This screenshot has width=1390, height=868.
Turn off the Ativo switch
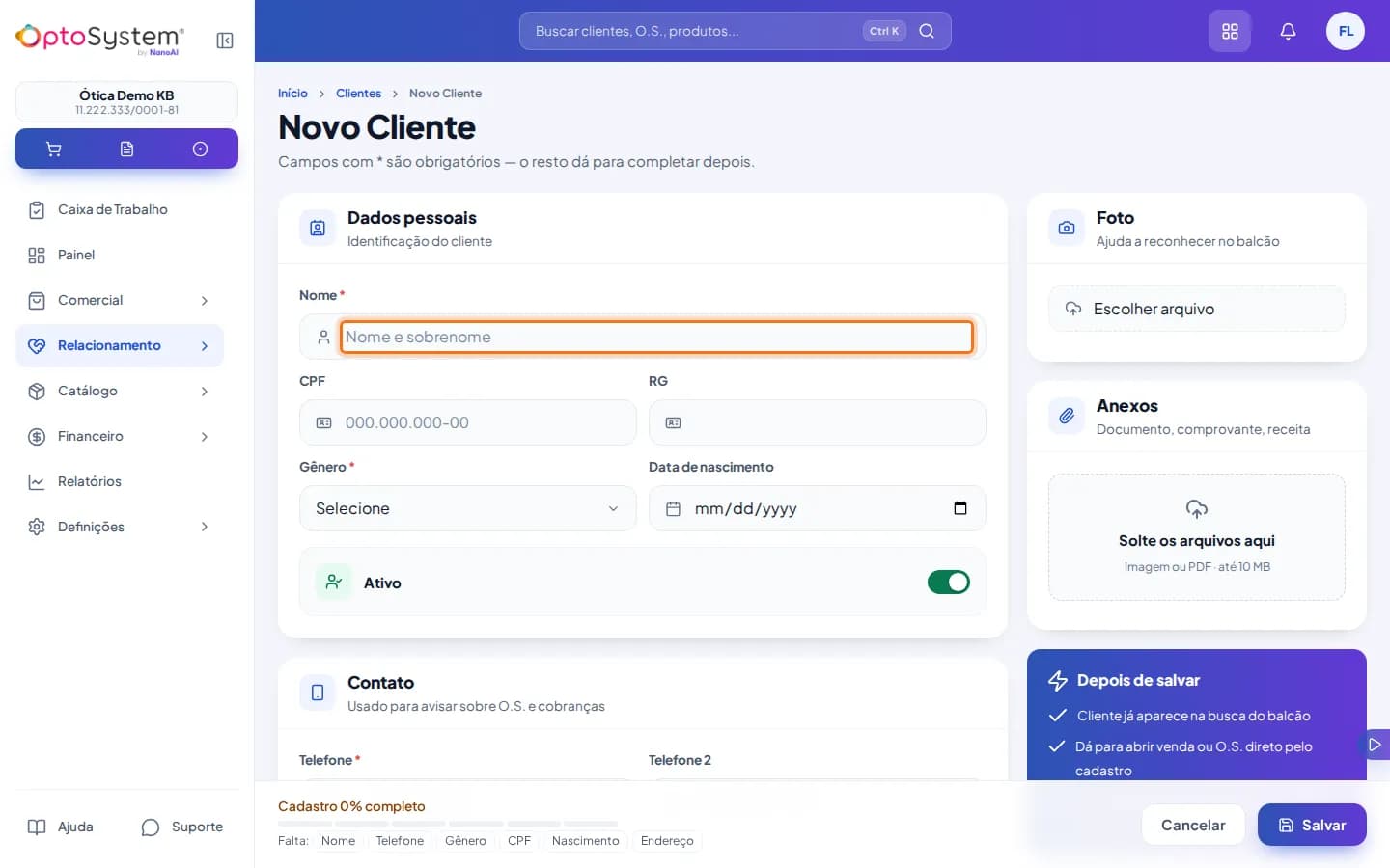point(949,582)
